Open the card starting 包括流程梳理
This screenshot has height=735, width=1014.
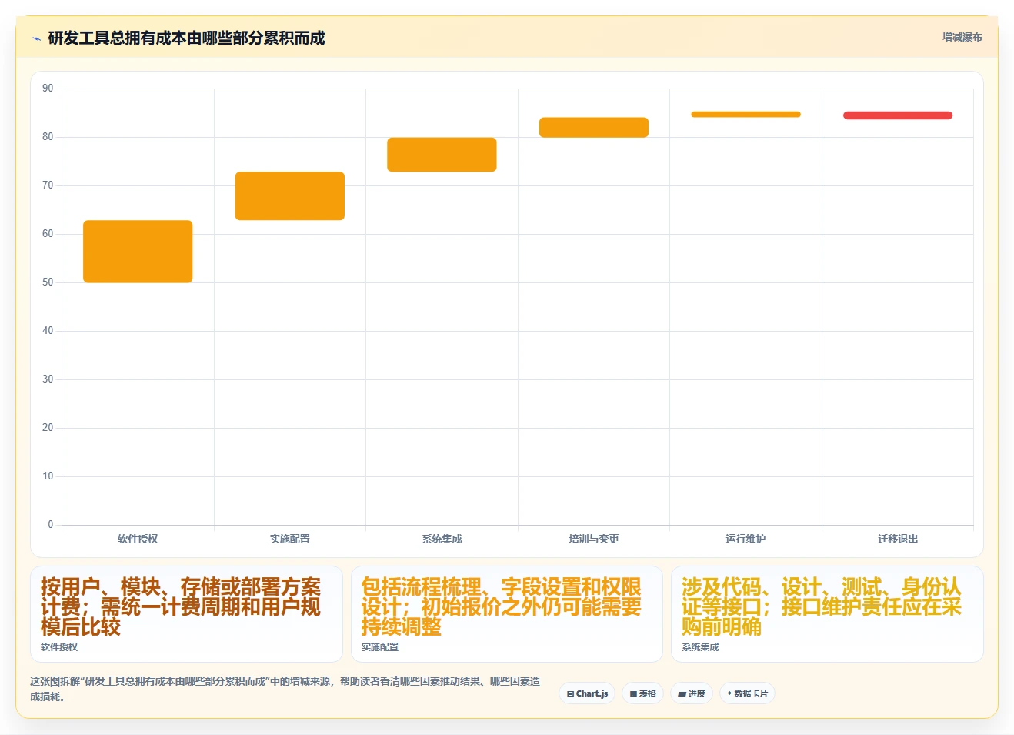pos(507,614)
